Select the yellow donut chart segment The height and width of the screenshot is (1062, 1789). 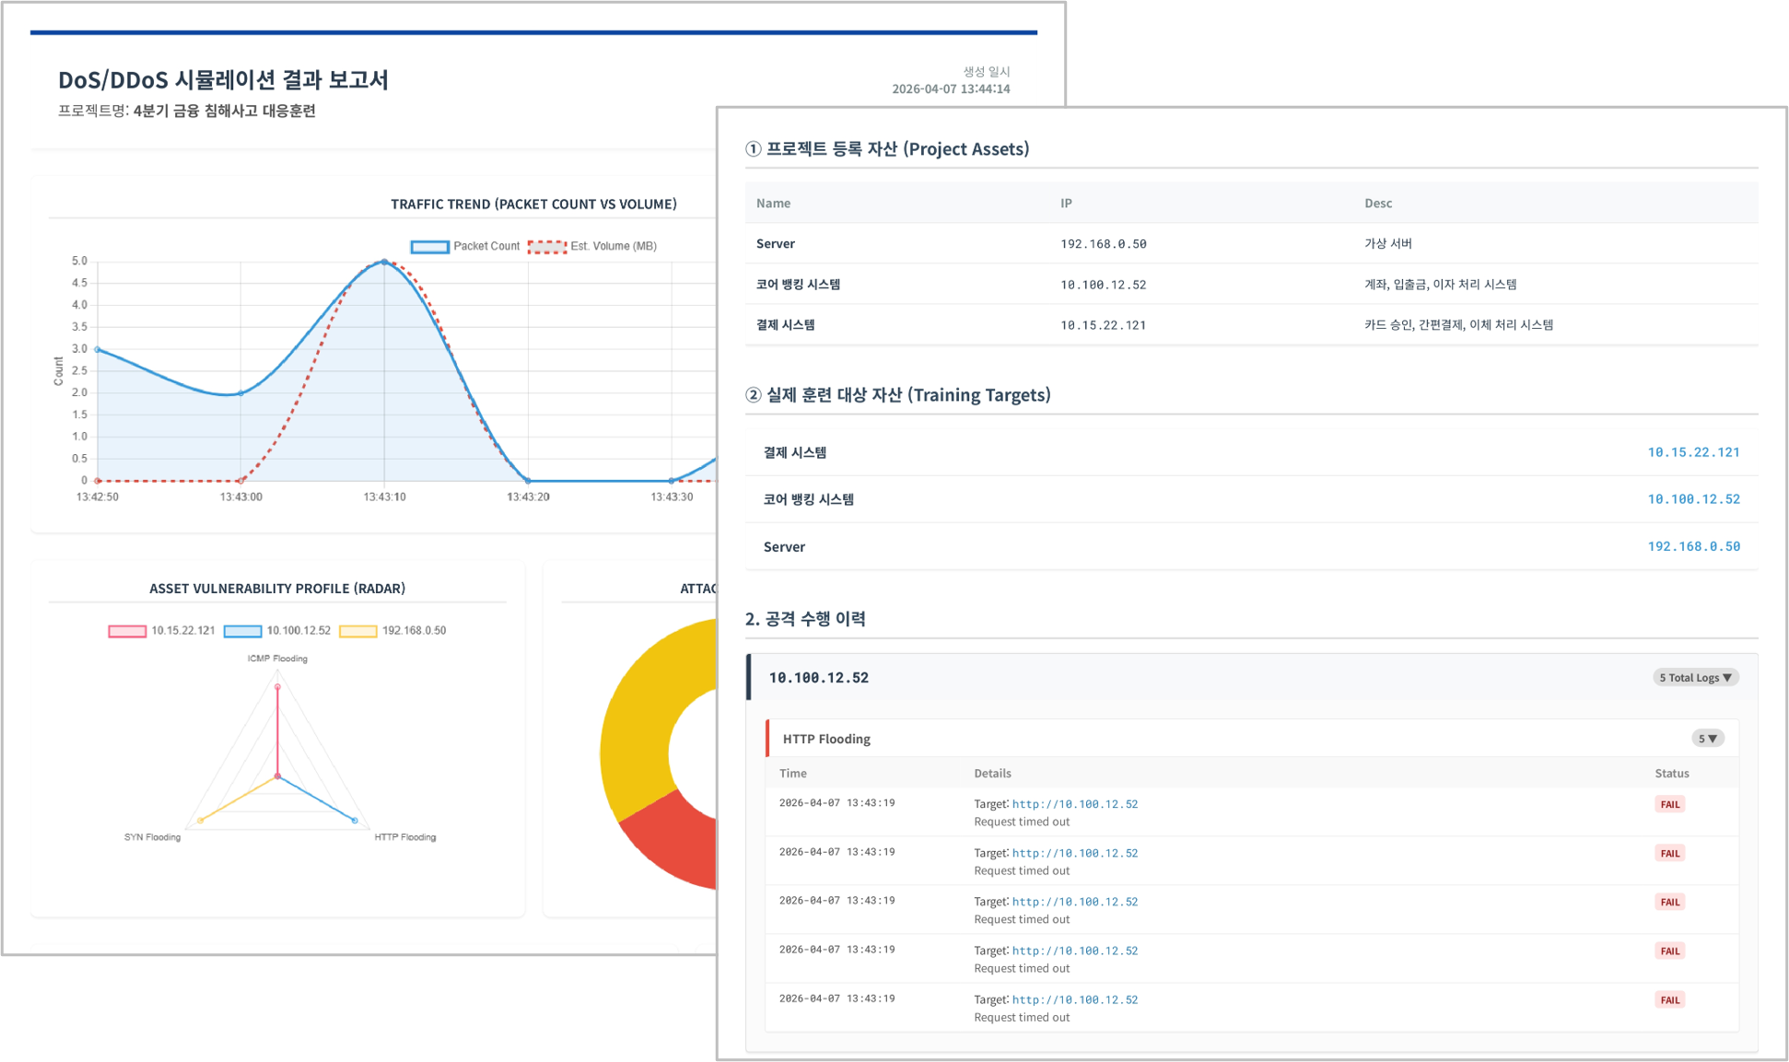pyautogui.click(x=636, y=718)
